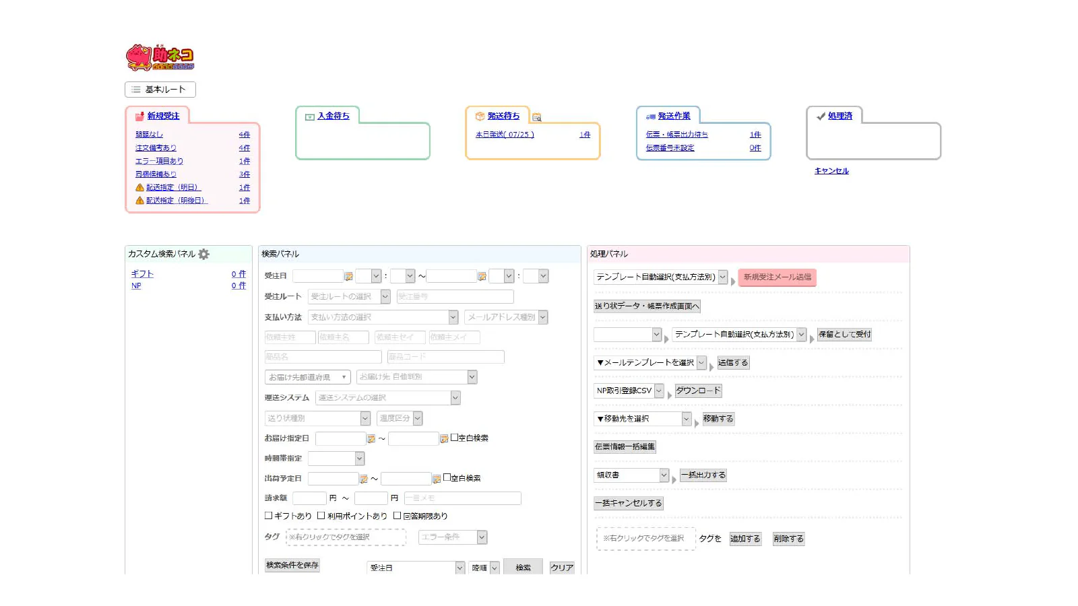Click the checkmark icon beside 処理済

[821, 116]
